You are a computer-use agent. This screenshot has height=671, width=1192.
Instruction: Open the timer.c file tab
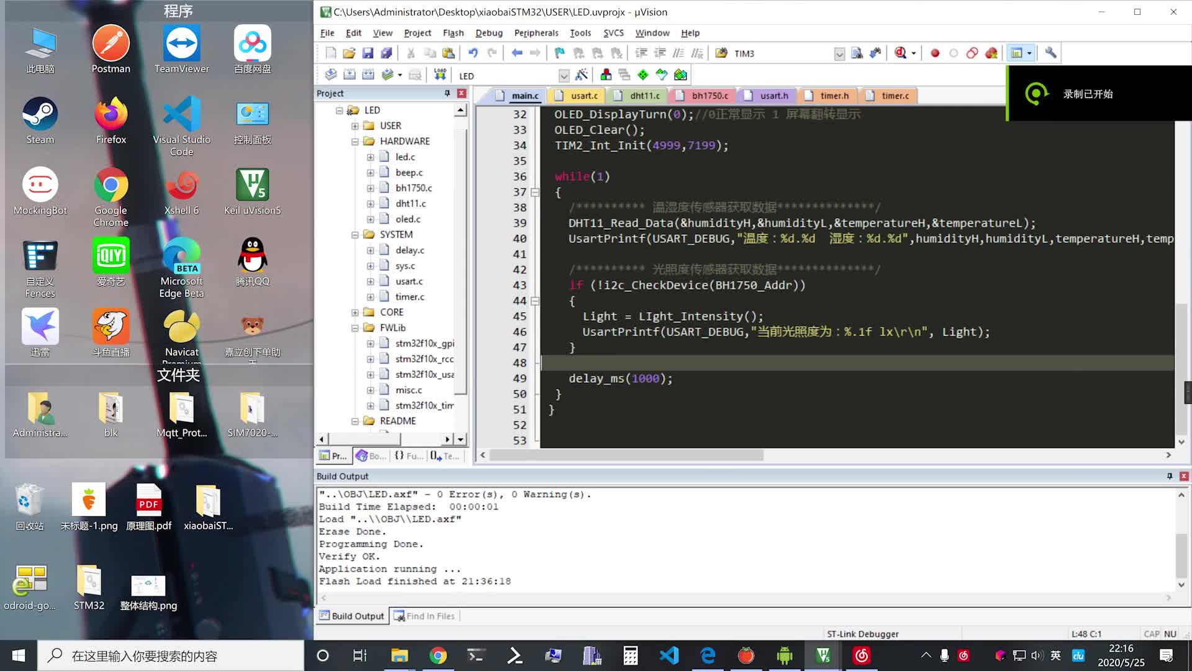[x=895, y=95]
